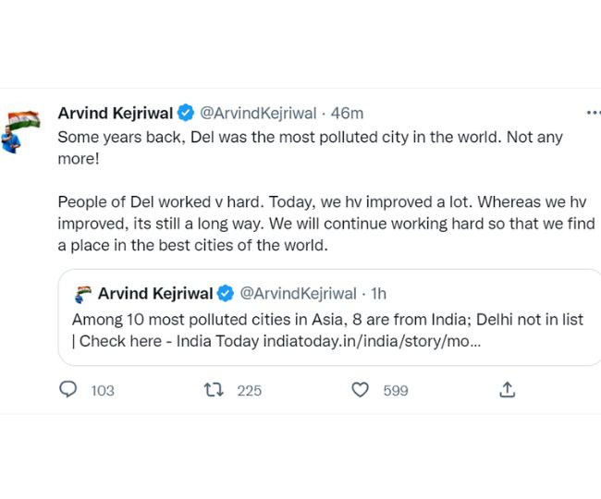This screenshot has width=601, height=499.
Task: Click the reply count 103
Action: tap(103, 391)
